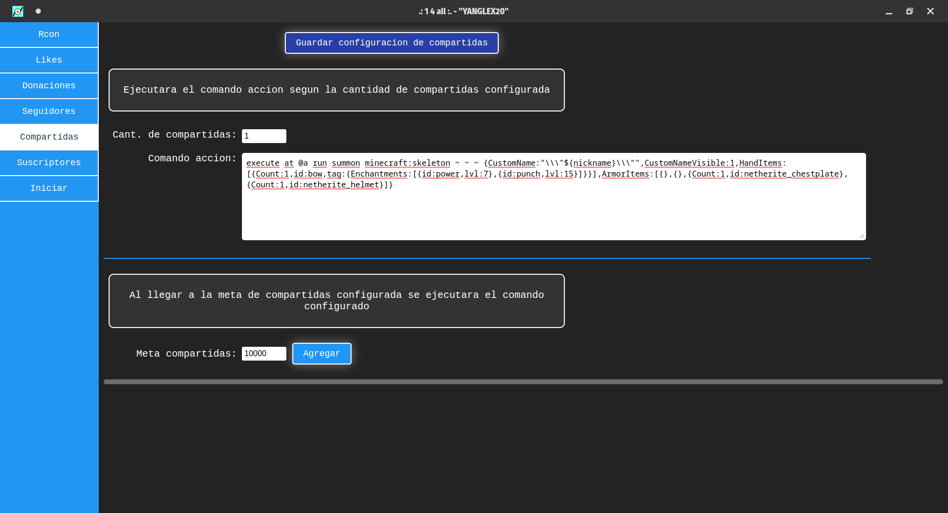Screen dimensions: 948x513
Task: Switch to Suscriptores settings
Action: (49, 163)
